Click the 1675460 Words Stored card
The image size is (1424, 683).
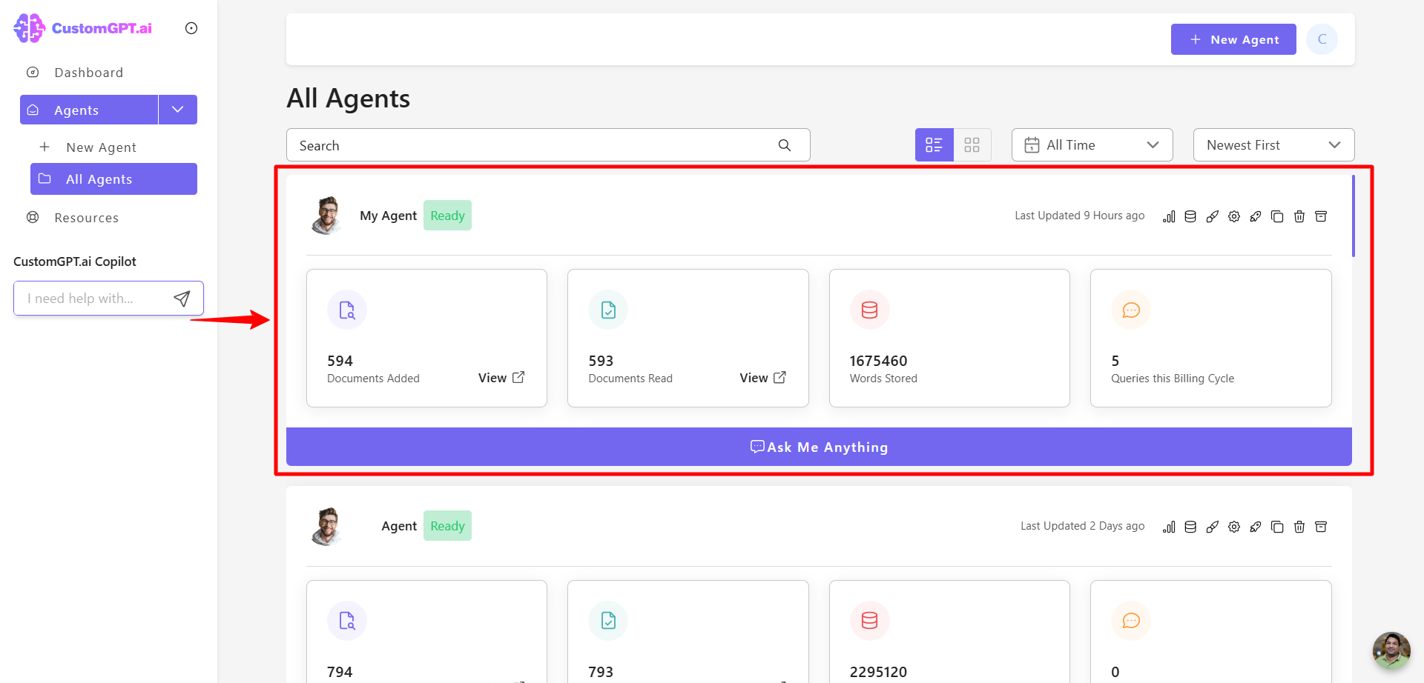[949, 338]
